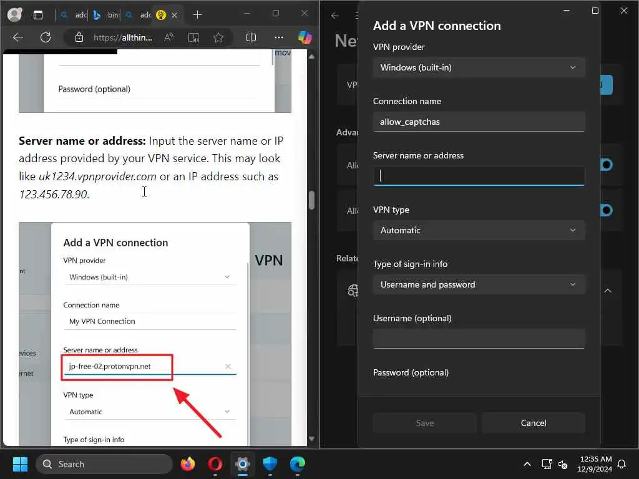This screenshot has width=639, height=479.
Task: View site information lock icon
Action: [79, 38]
